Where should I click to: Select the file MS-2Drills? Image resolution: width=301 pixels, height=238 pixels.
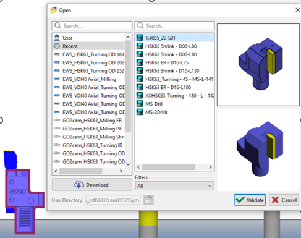click(175, 112)
